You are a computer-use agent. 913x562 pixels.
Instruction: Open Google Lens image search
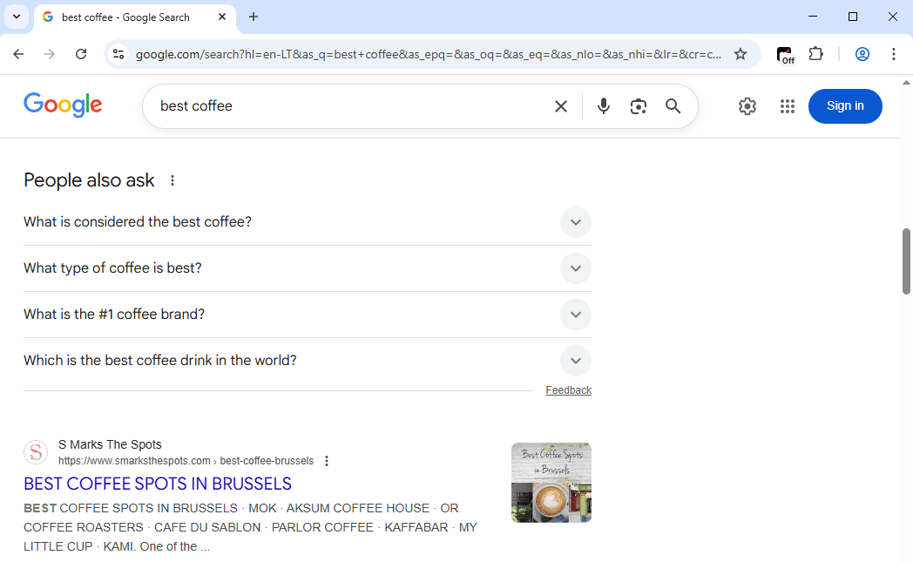[x=639, y=106]
